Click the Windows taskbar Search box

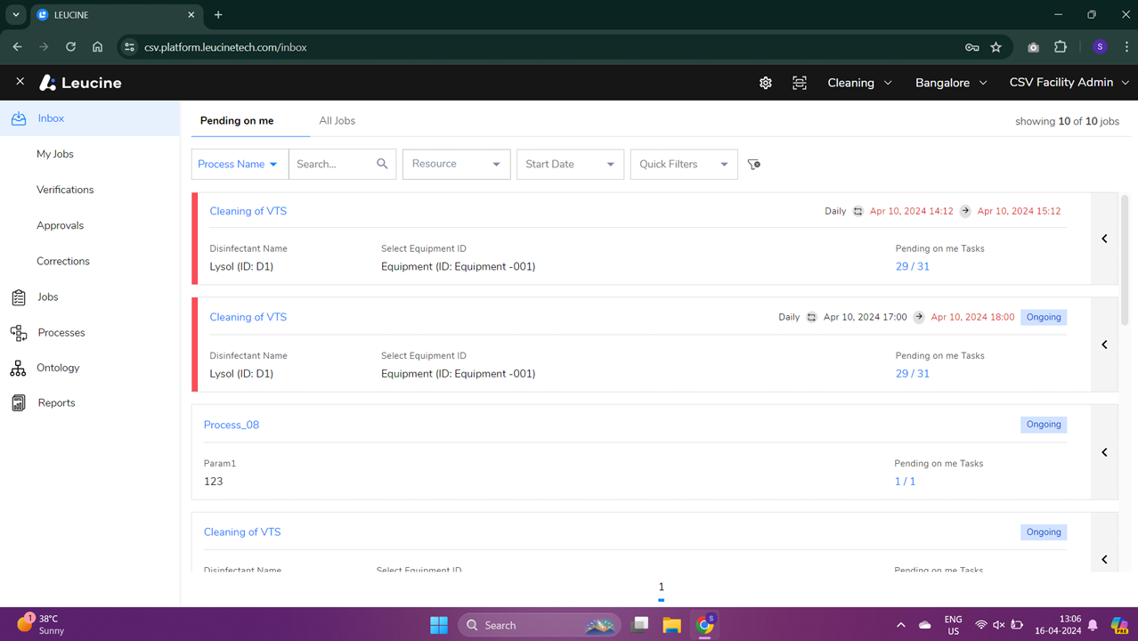point(540,625)
